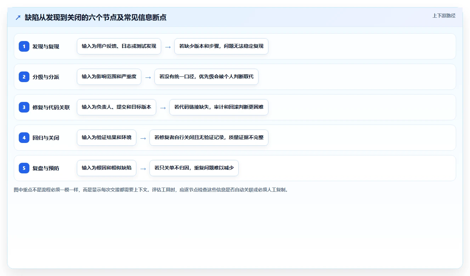This screenshot has width=470, height=276.
Task: Click the arrow in the 分级与分派 row
Action: pyautogui.click(x=148, y=77)
